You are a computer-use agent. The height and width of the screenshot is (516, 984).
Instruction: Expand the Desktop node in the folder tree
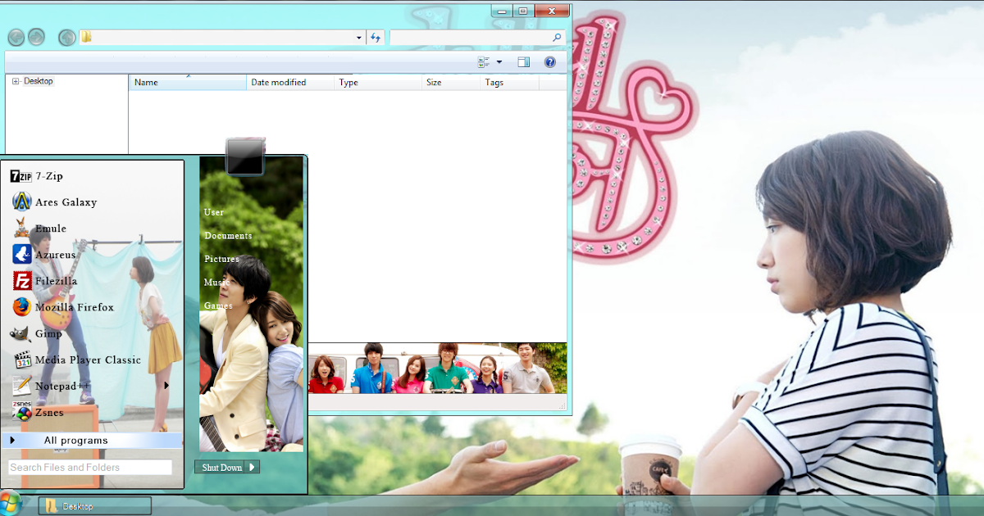(17, 80)
